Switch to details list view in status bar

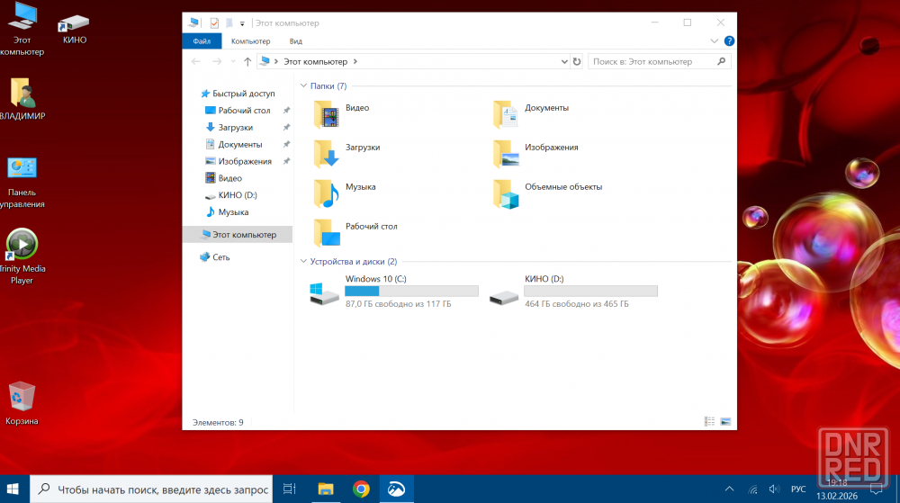tap(709, 421)
